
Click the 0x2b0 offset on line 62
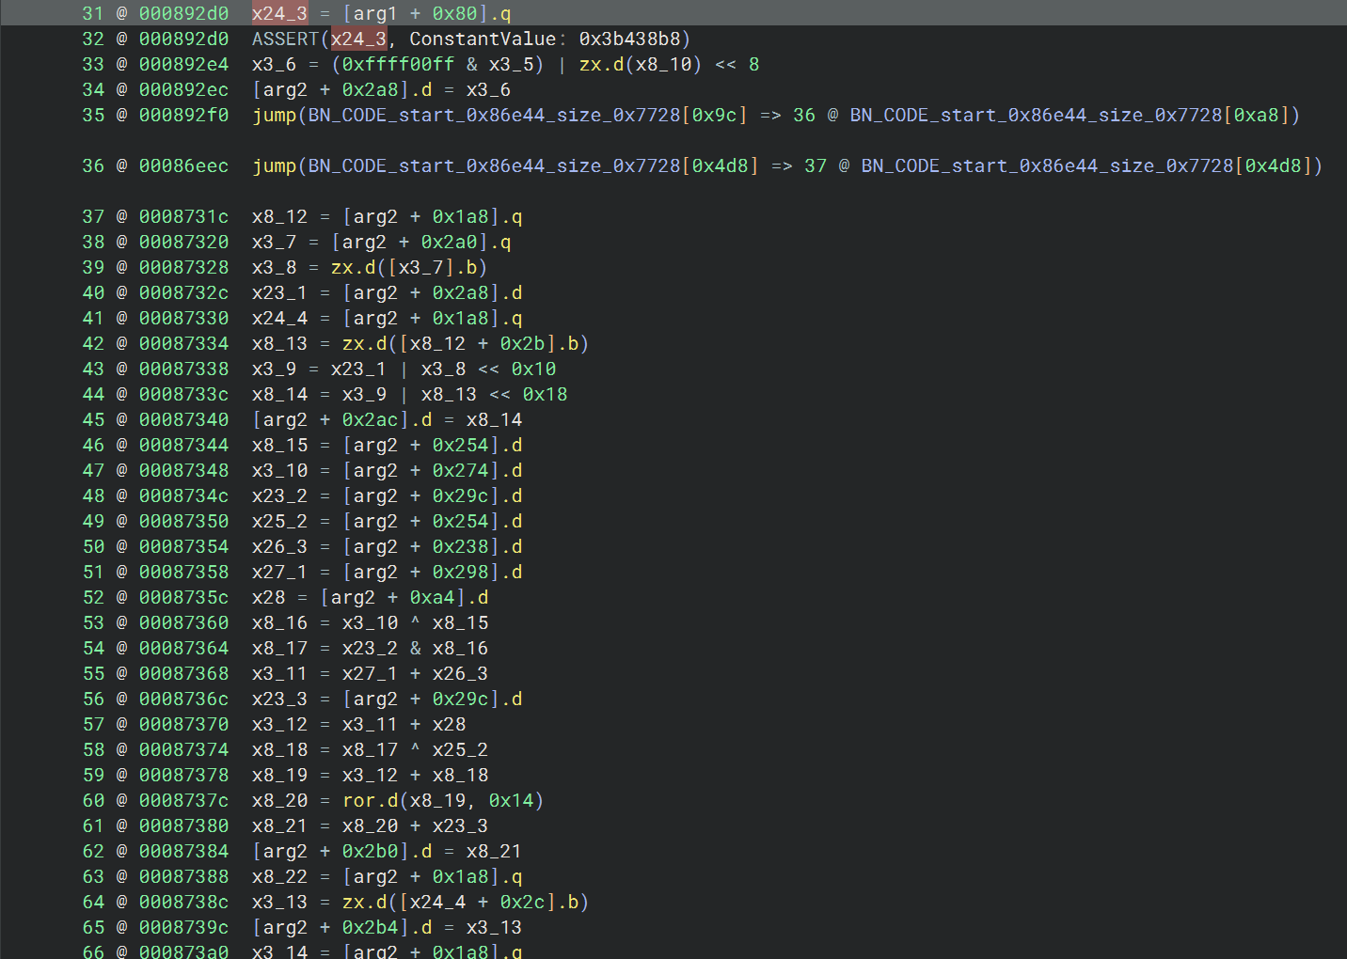click(x=375, y=851)
